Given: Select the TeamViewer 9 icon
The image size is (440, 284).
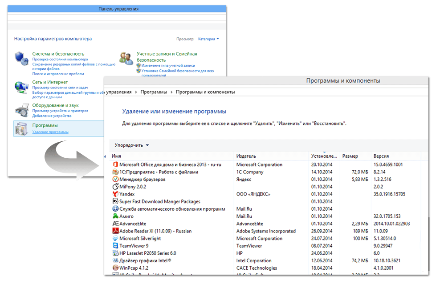Looking at the screenshot, I should tap(115, 246).
